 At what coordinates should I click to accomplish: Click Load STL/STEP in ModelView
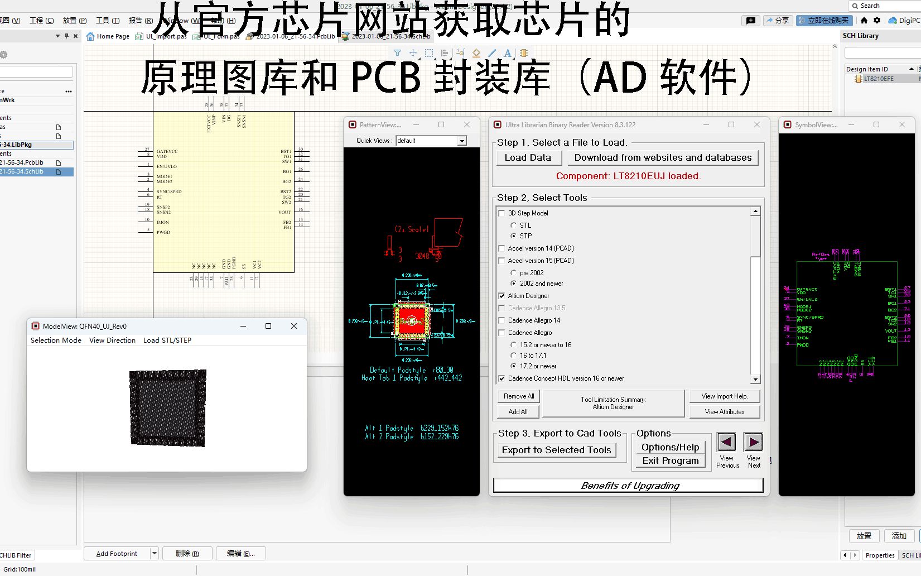pyautogui.click(x=167, y=340)
